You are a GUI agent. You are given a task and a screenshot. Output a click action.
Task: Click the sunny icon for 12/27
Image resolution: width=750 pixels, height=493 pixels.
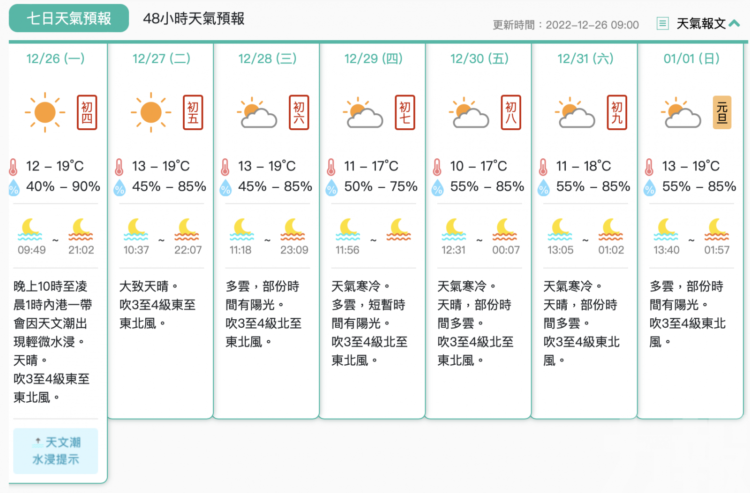click(x=151, y=112)
